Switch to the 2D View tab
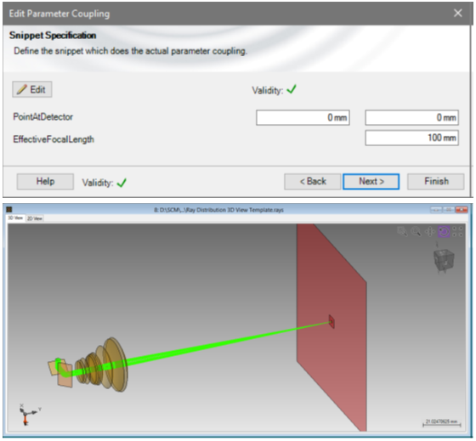The image size is (476, 441). click(x=35, y=218)
